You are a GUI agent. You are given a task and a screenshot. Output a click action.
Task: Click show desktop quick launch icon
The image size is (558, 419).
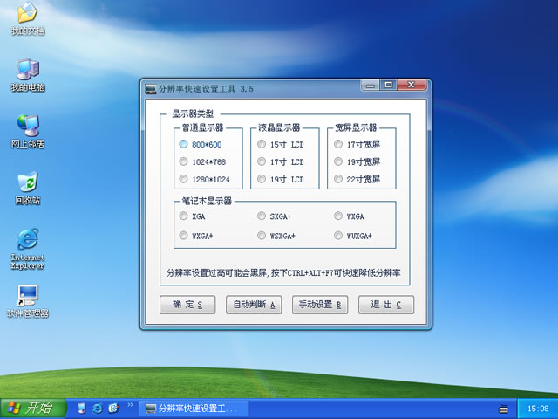[81, 409]
